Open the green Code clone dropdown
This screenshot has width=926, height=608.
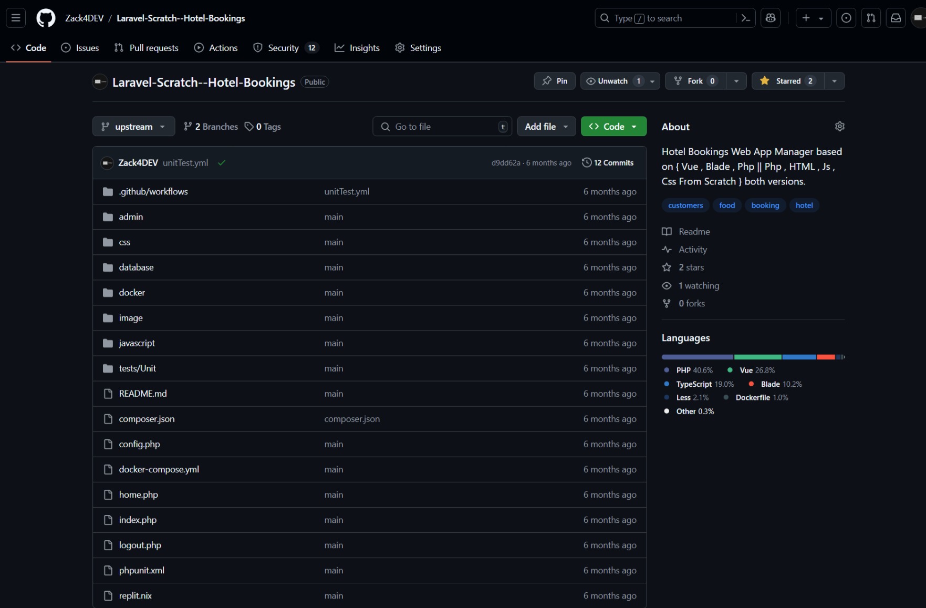click(613, 127)
